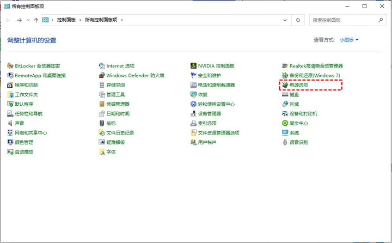
Task: Open 疑难解答 icon
Action: coord(102,142)
